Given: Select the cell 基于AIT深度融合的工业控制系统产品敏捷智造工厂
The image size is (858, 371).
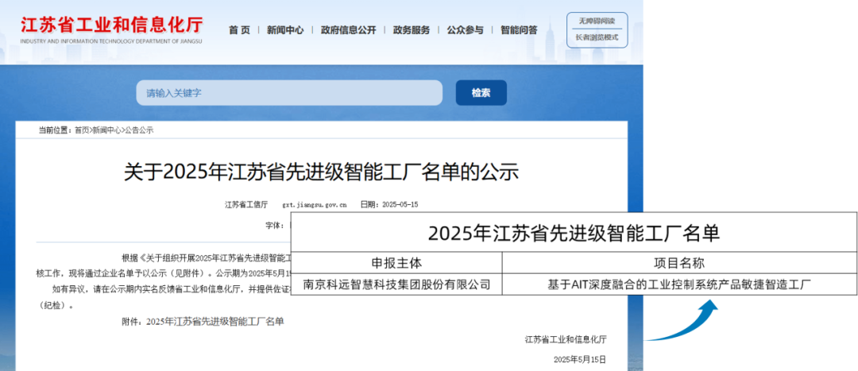Looking at the screenshot, I should point(679,284).
